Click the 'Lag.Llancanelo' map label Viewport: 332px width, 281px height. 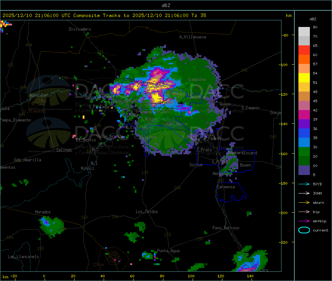pyautogui.click(x=23, y=257)
